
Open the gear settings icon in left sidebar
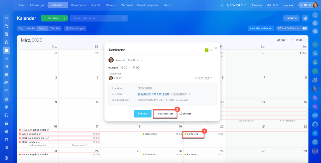(x=7, y=158)
